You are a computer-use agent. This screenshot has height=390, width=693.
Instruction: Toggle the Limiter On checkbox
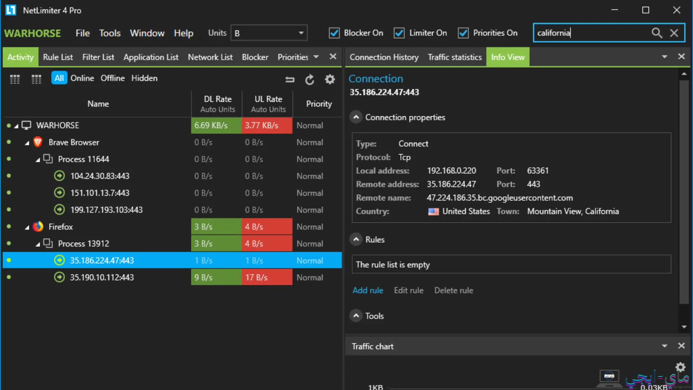point(399,33)
